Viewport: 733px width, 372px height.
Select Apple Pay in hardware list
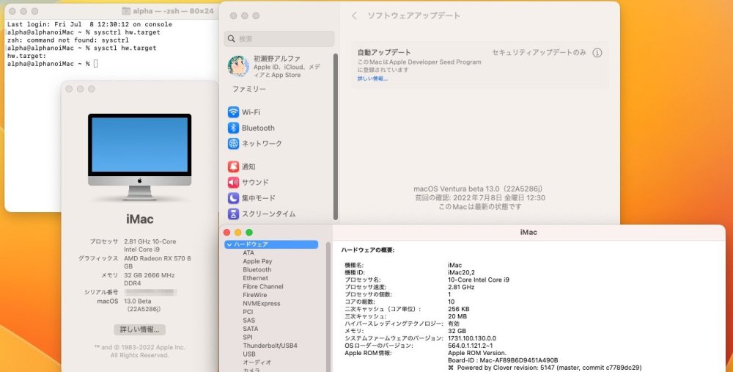click(257, 261)
